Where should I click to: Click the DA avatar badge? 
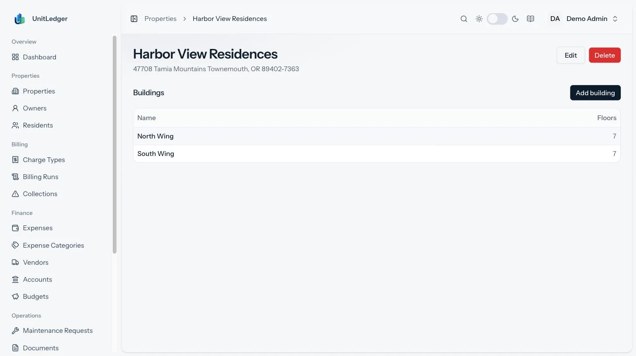555,19
